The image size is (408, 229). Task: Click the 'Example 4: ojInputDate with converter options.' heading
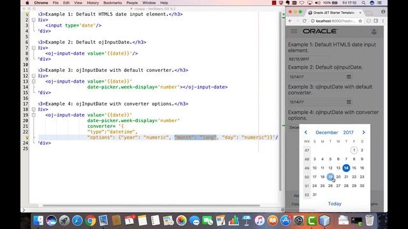333,115
